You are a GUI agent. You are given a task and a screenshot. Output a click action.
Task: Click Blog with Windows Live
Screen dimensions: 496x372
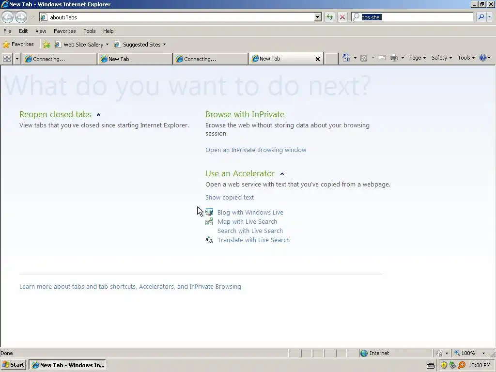coord(250,213)
